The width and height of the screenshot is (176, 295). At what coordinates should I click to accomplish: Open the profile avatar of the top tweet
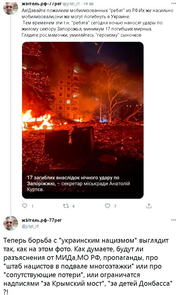[11, 8]
